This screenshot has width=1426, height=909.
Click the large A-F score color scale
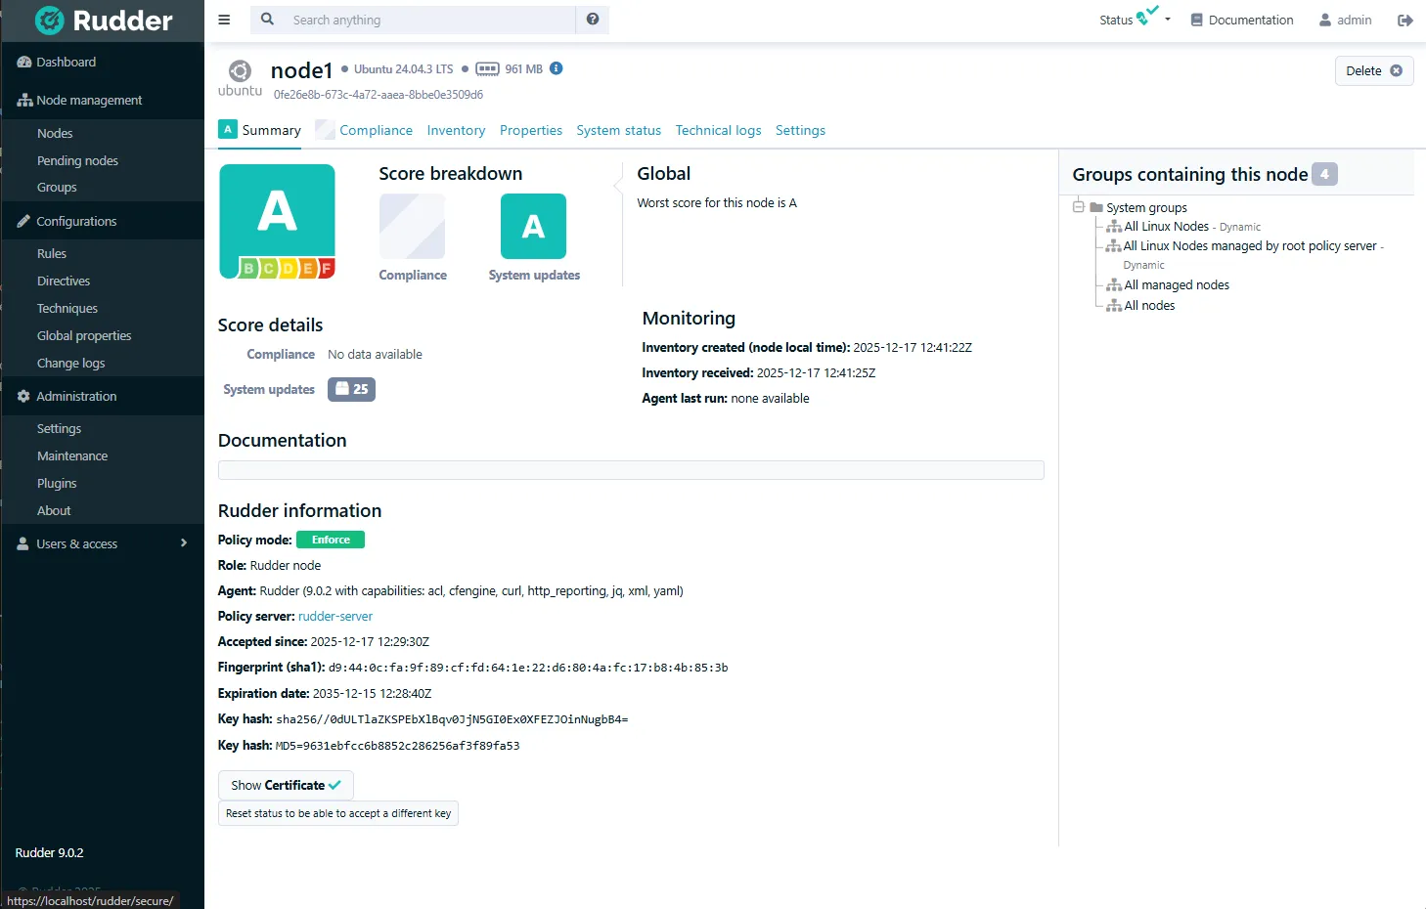click(287, 268)
